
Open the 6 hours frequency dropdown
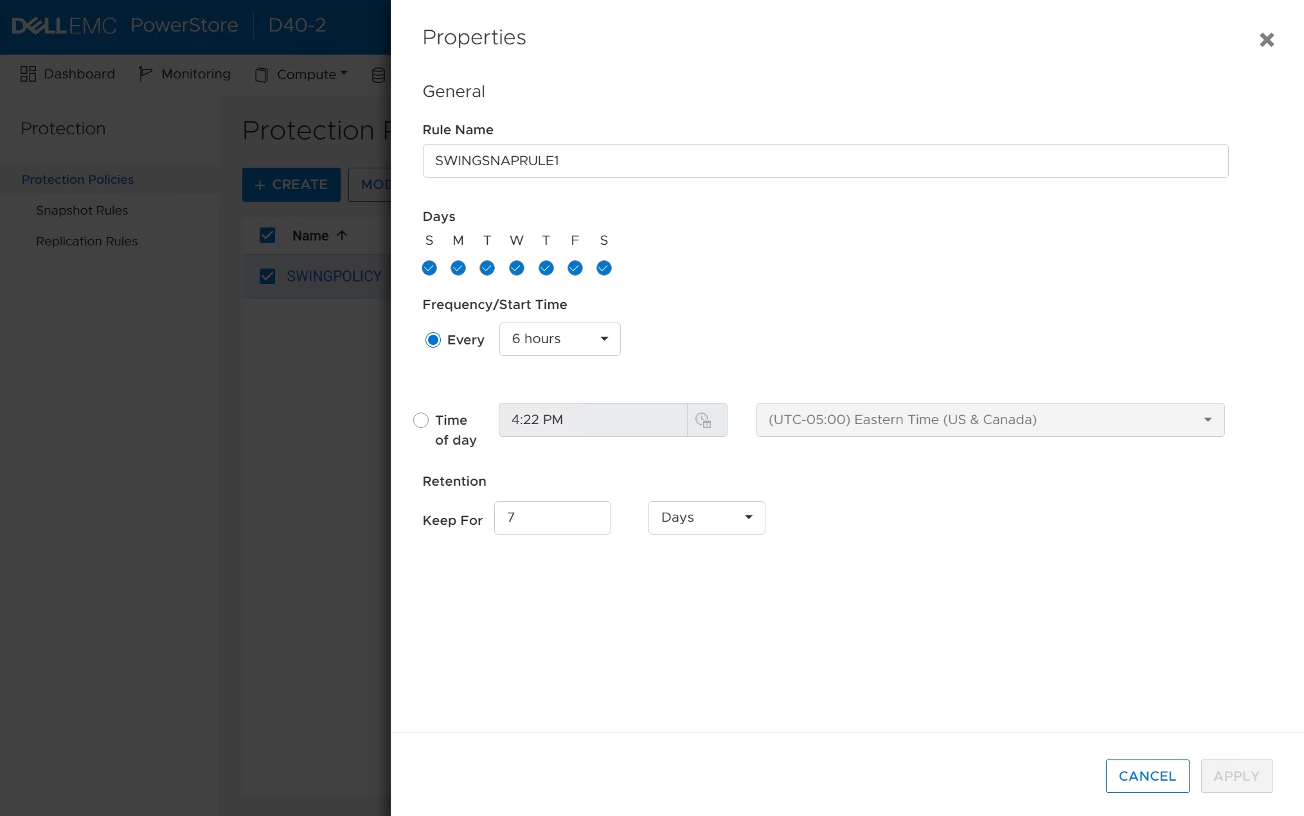click(x=558, y=339)
